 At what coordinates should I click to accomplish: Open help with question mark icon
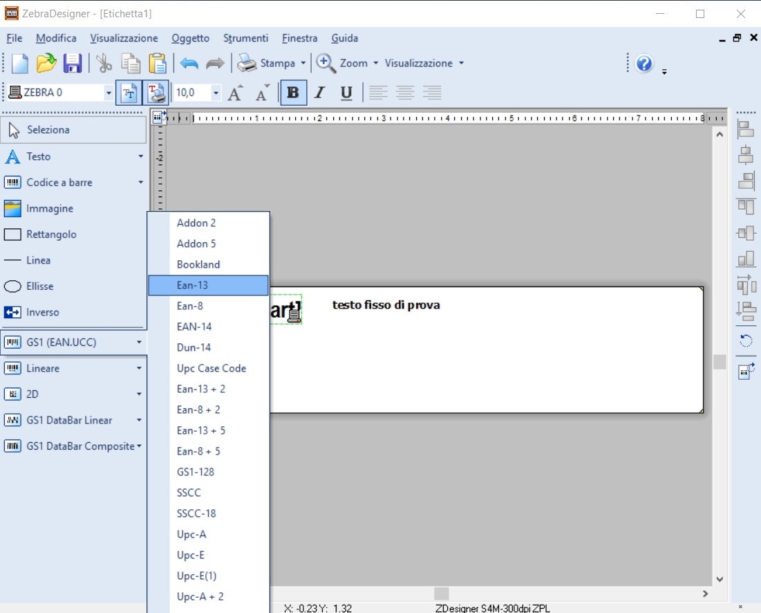[x=644, y=64]
